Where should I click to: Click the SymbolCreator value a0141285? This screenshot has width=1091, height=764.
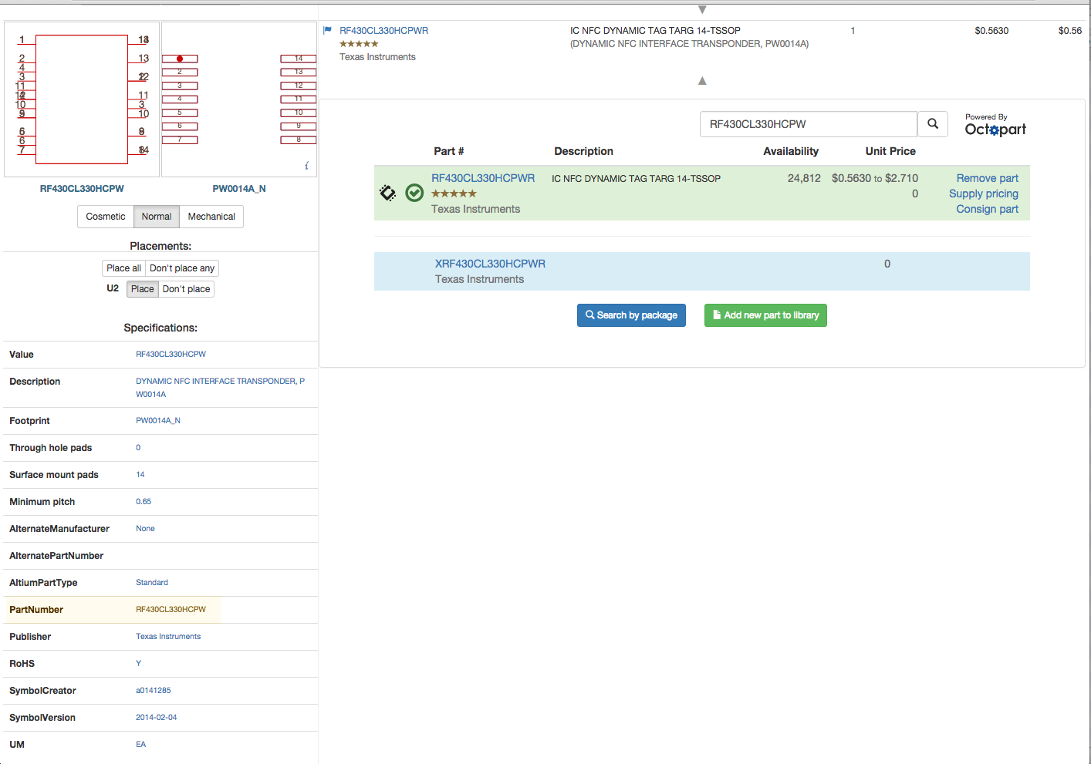pos(154,691)
